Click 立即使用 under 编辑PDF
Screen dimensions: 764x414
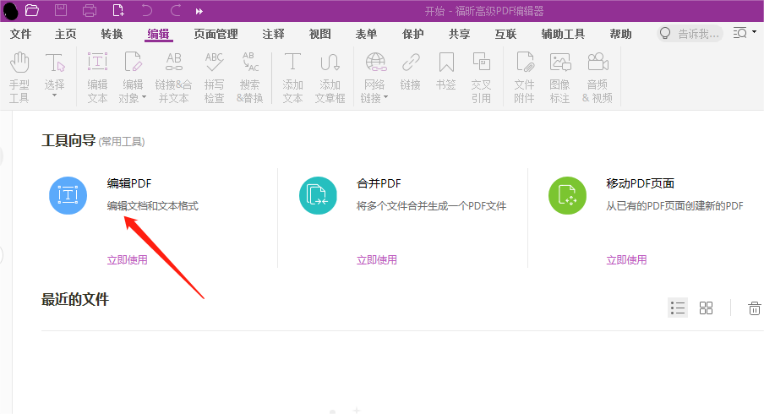(127, 260)
